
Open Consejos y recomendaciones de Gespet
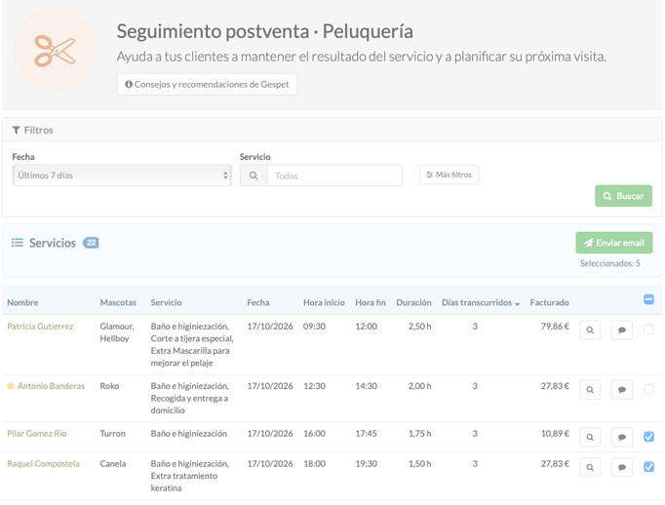(x=207, y=85)
